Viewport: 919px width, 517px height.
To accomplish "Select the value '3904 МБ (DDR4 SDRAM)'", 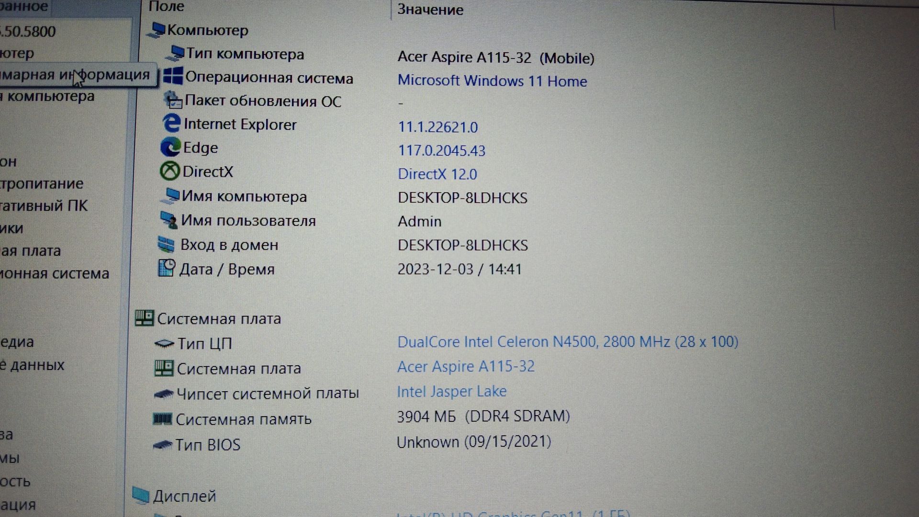I will tap(483, 416).
